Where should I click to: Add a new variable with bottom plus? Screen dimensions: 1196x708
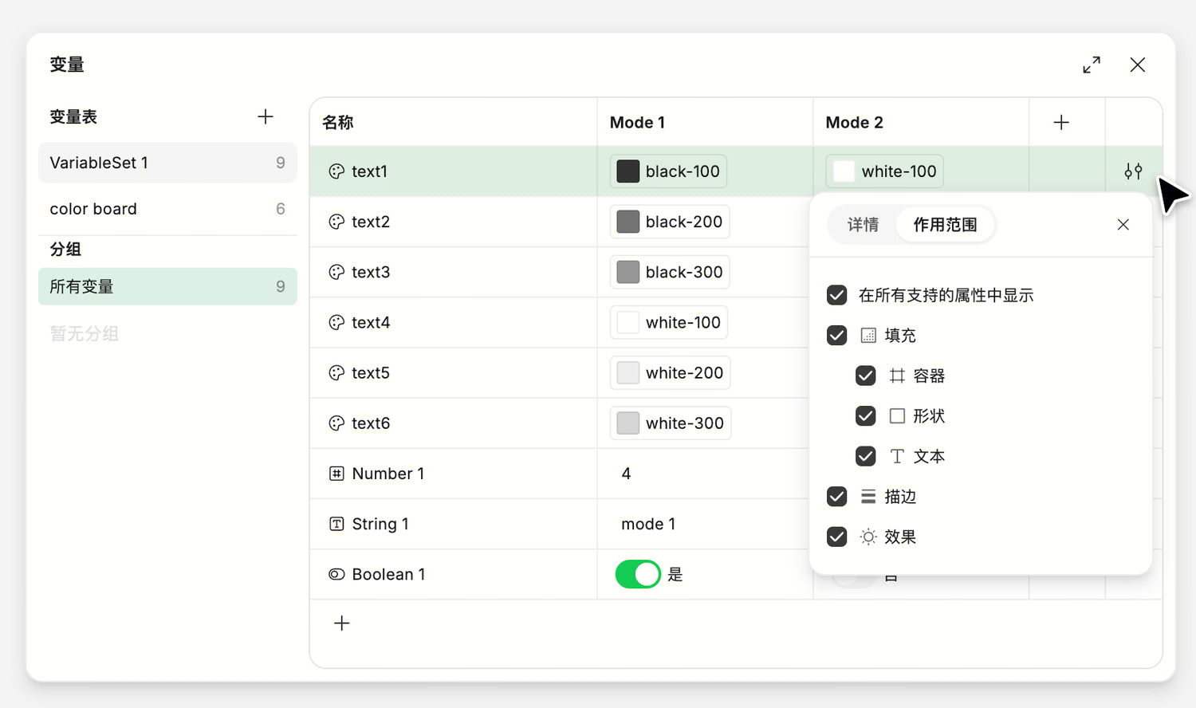[x=342, y=623]
